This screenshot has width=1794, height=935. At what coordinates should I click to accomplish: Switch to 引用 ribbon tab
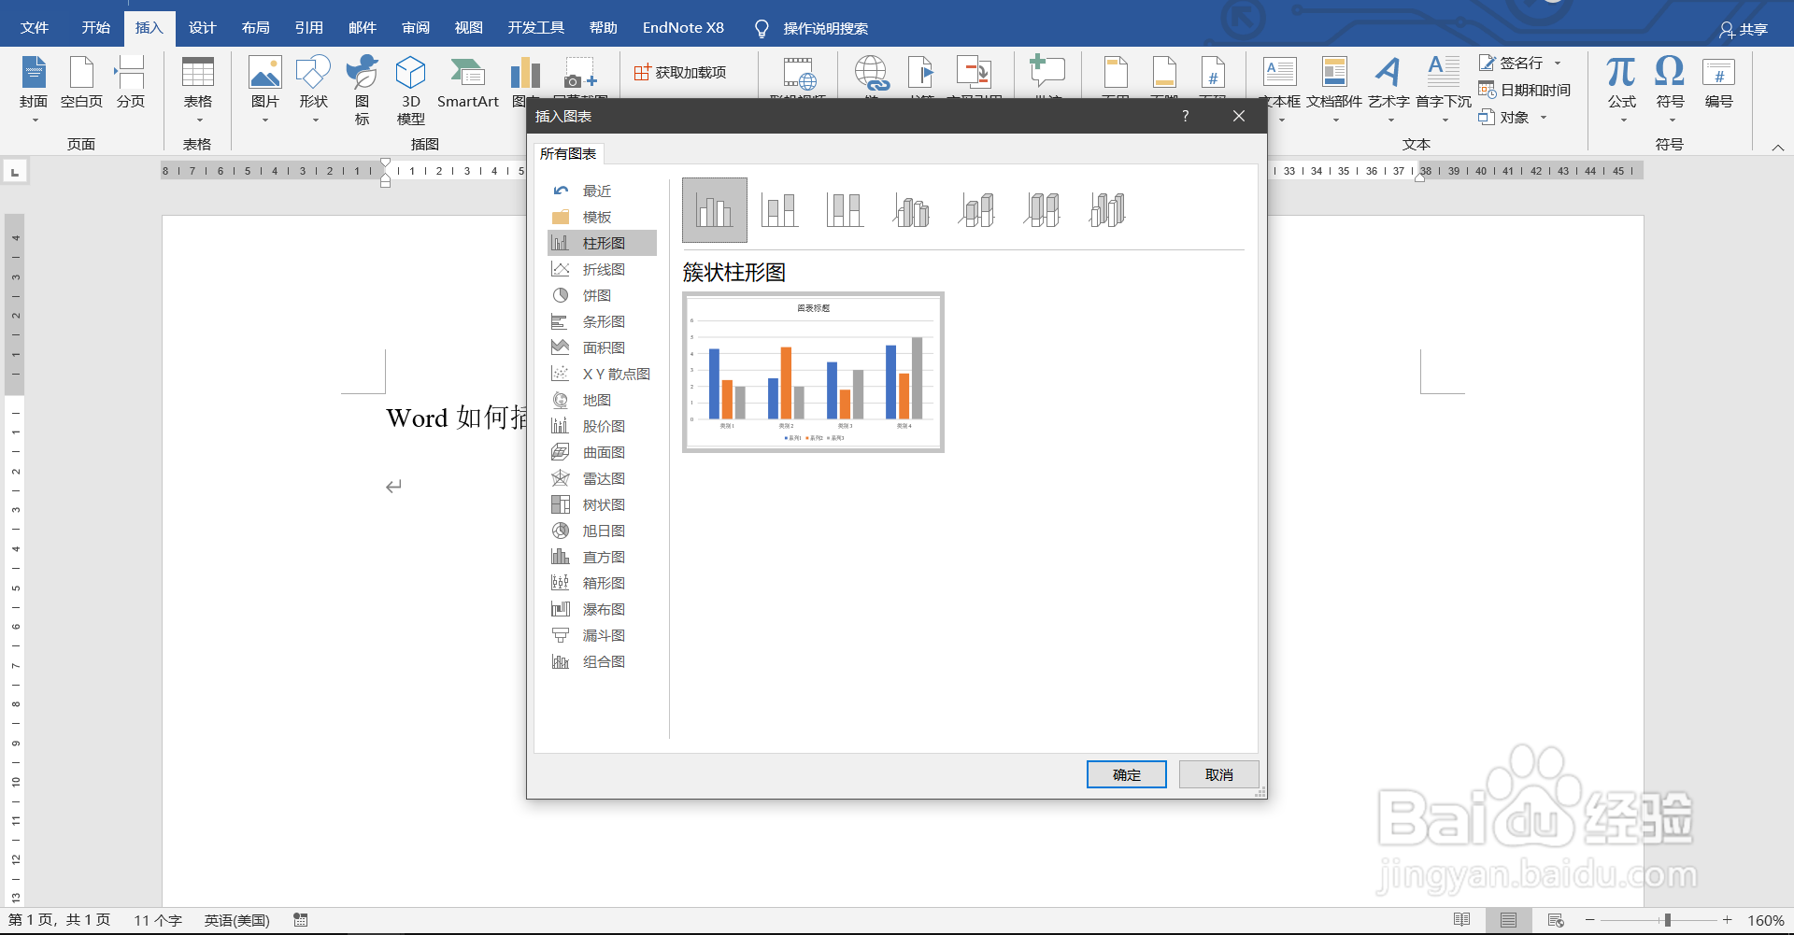pos(308,28)
